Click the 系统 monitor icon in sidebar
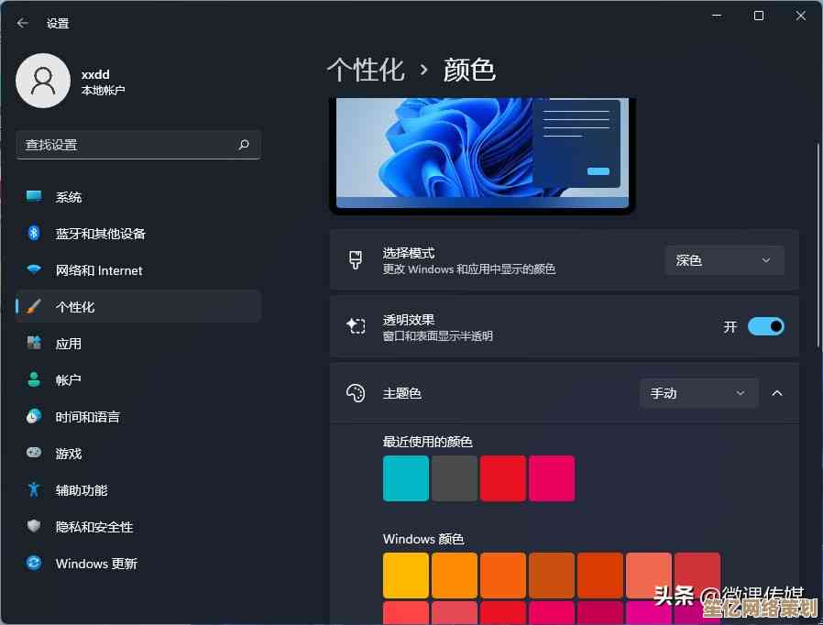 (34, 197)
